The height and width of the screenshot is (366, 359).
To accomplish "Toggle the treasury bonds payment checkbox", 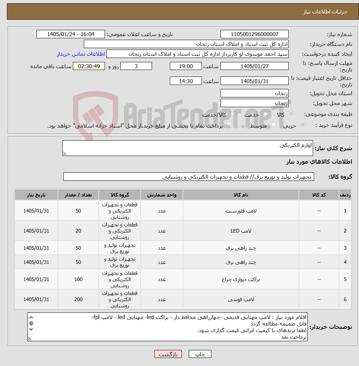I will [229, 125].
